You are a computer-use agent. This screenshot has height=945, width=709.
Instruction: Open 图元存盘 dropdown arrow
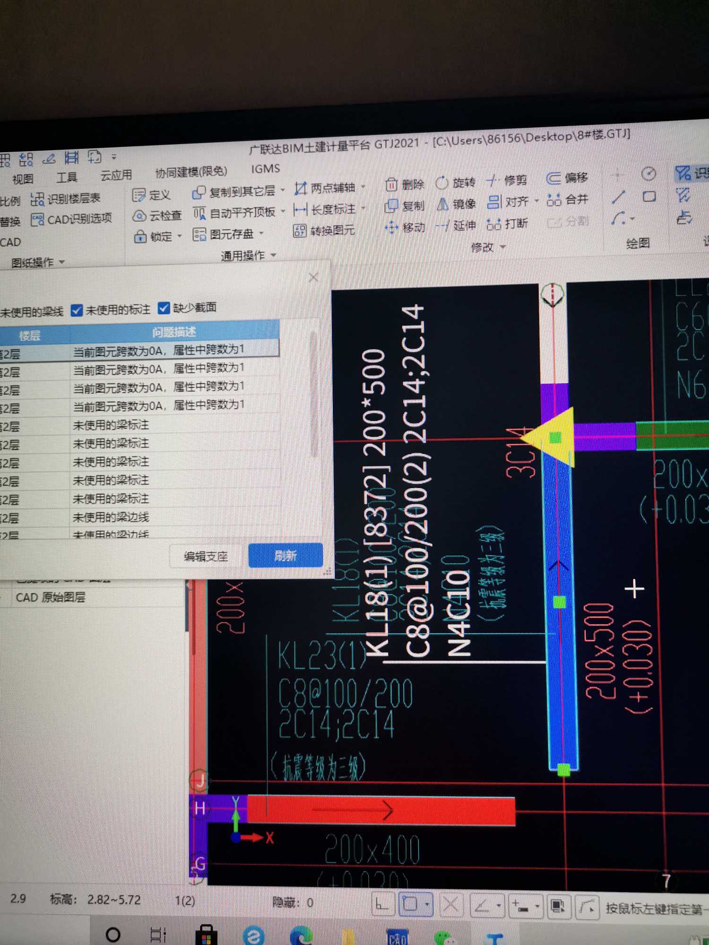tap(261, 233)
